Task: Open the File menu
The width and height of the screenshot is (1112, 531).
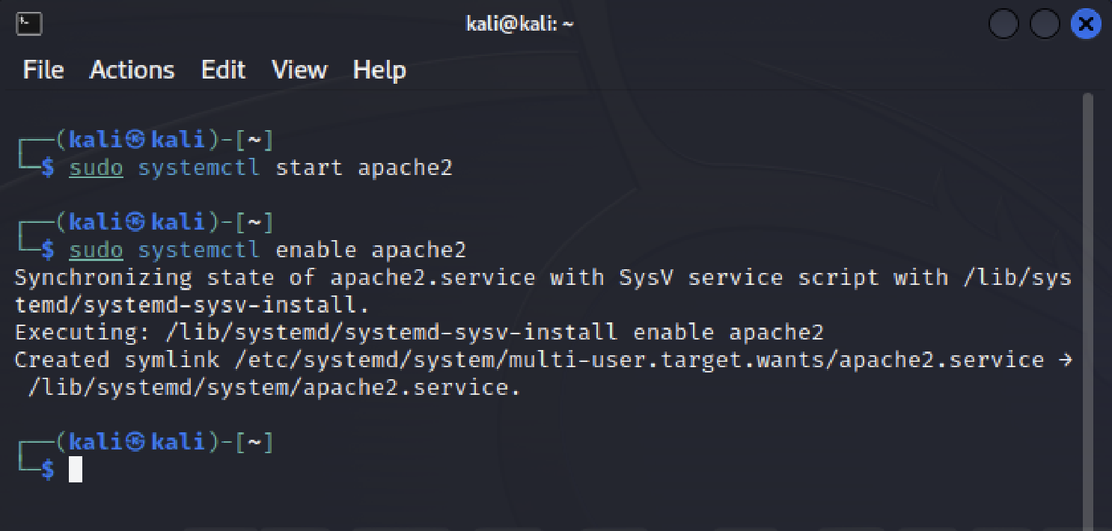Action: pyautogui.click(x=43, y=70)
